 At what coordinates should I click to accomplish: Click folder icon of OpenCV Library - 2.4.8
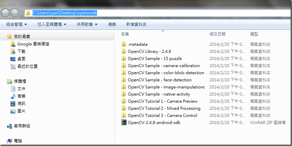(x=123, y=51)
